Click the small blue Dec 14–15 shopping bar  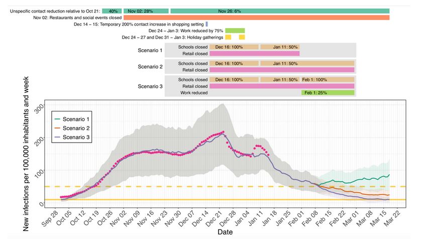point(206,24)
